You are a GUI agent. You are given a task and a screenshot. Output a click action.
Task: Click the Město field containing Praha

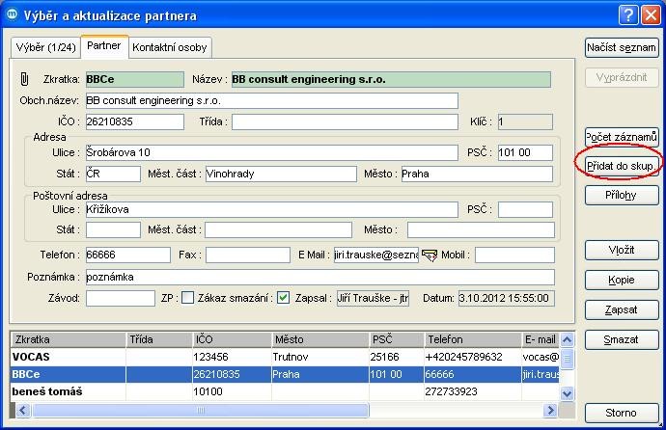tap(478, 174)
